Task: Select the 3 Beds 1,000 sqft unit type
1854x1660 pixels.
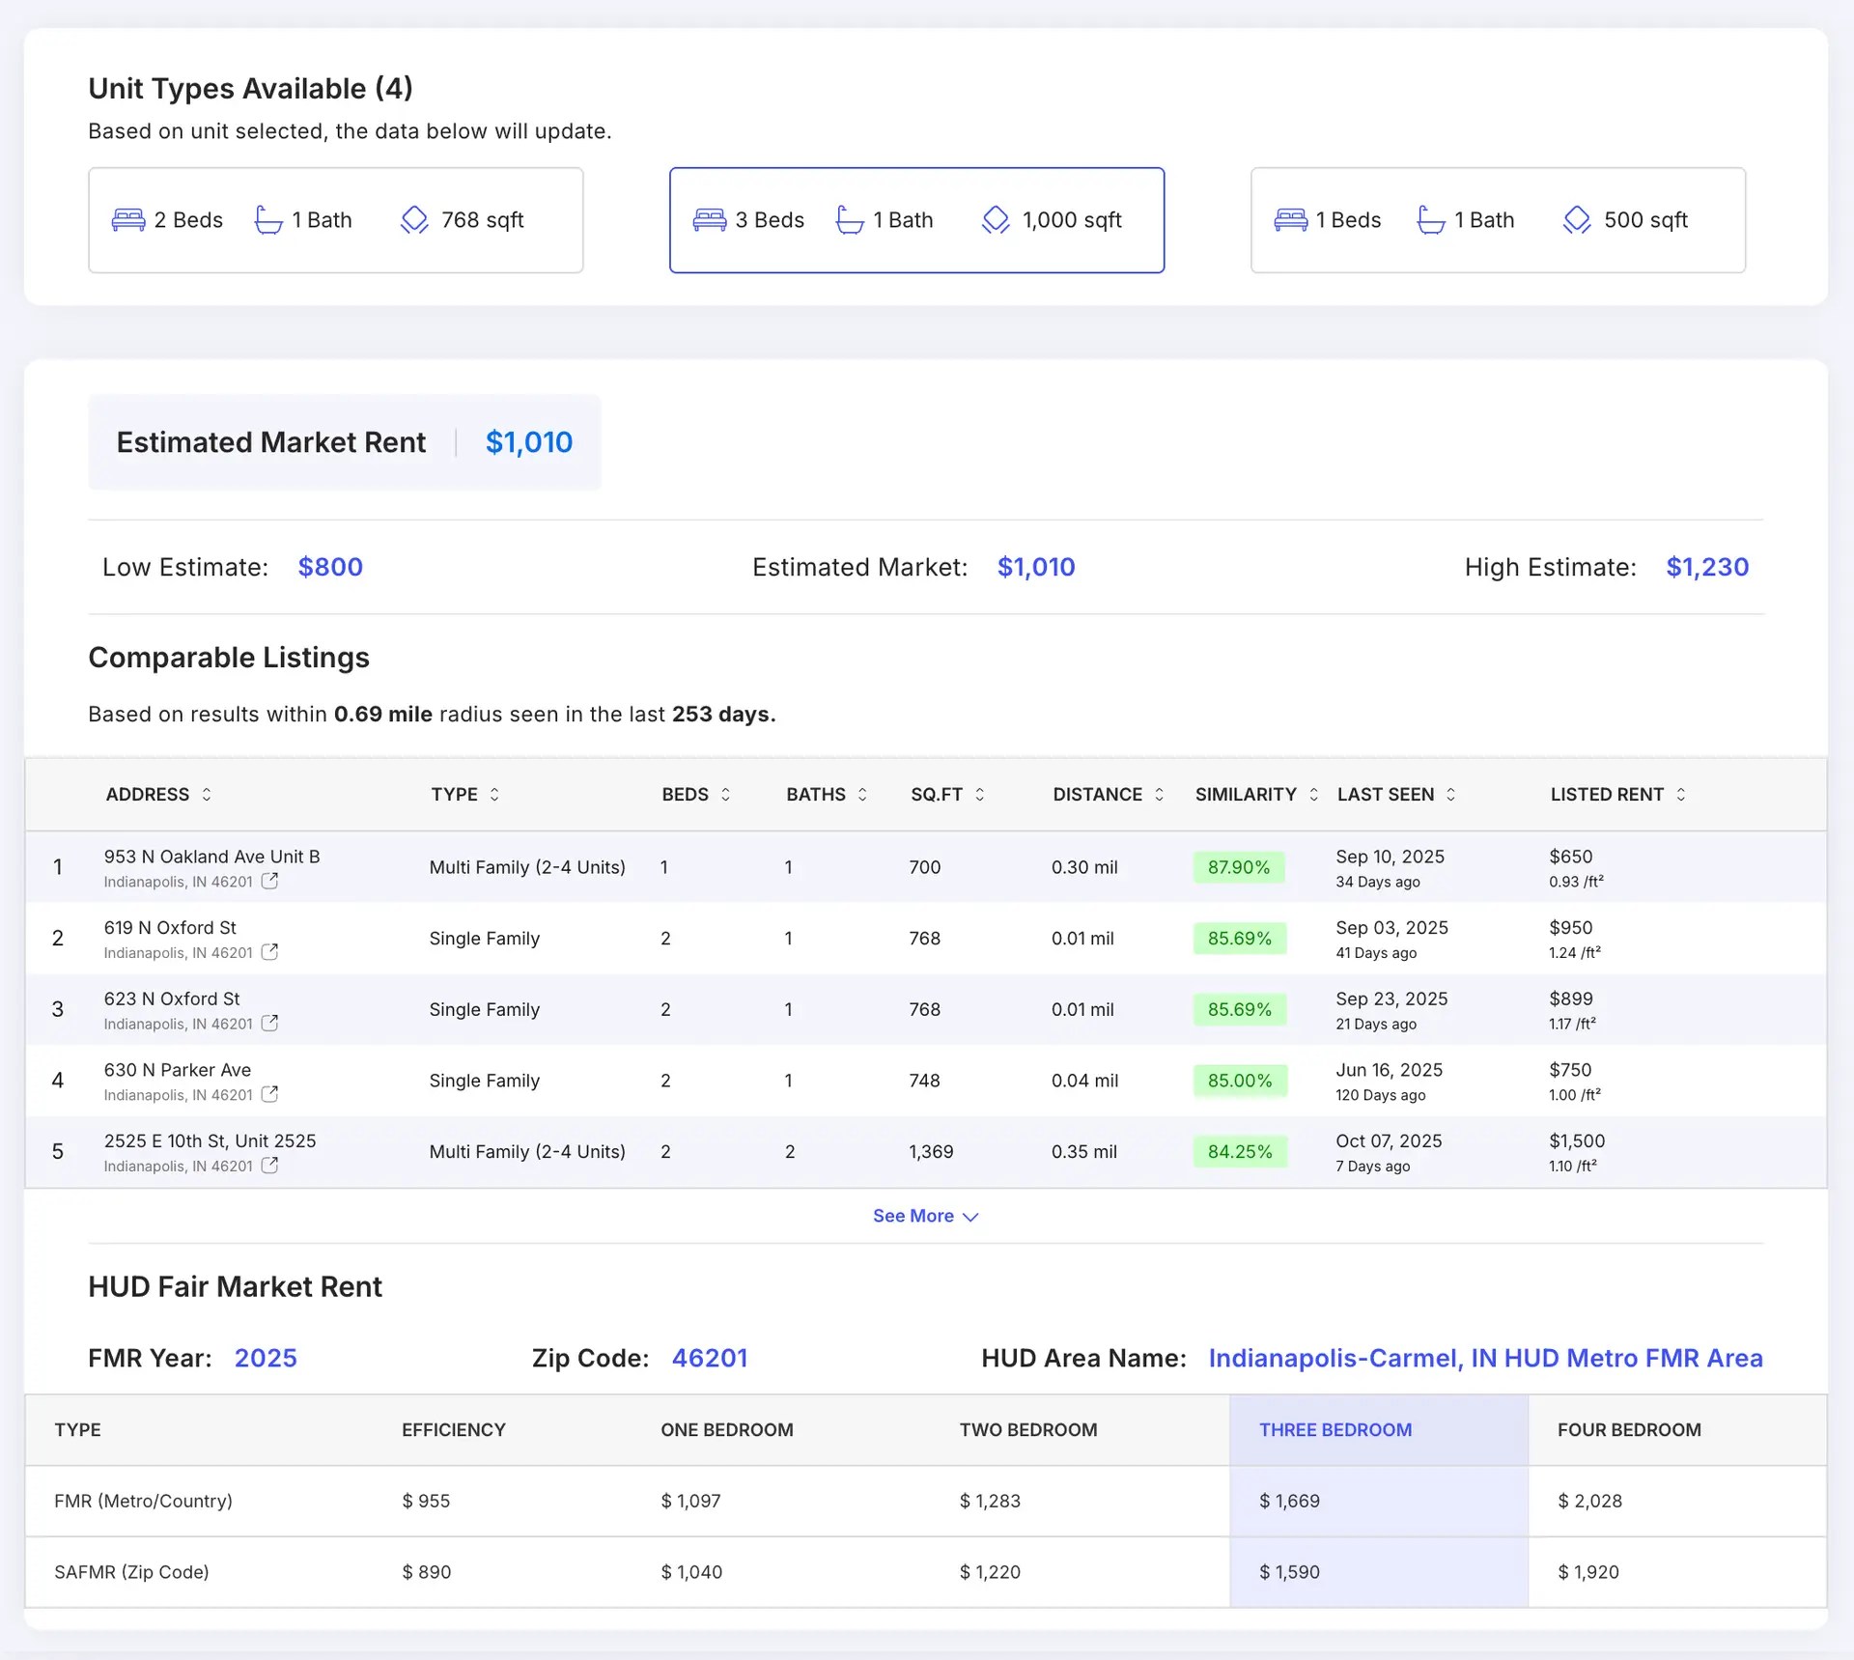Action: tap(916, 220)
